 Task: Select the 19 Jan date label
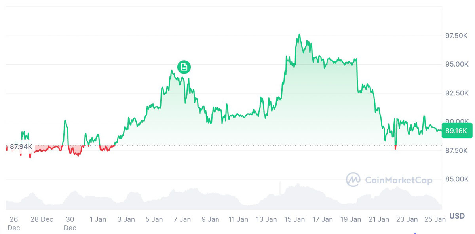pyautogui.click(x=351, y=219)
